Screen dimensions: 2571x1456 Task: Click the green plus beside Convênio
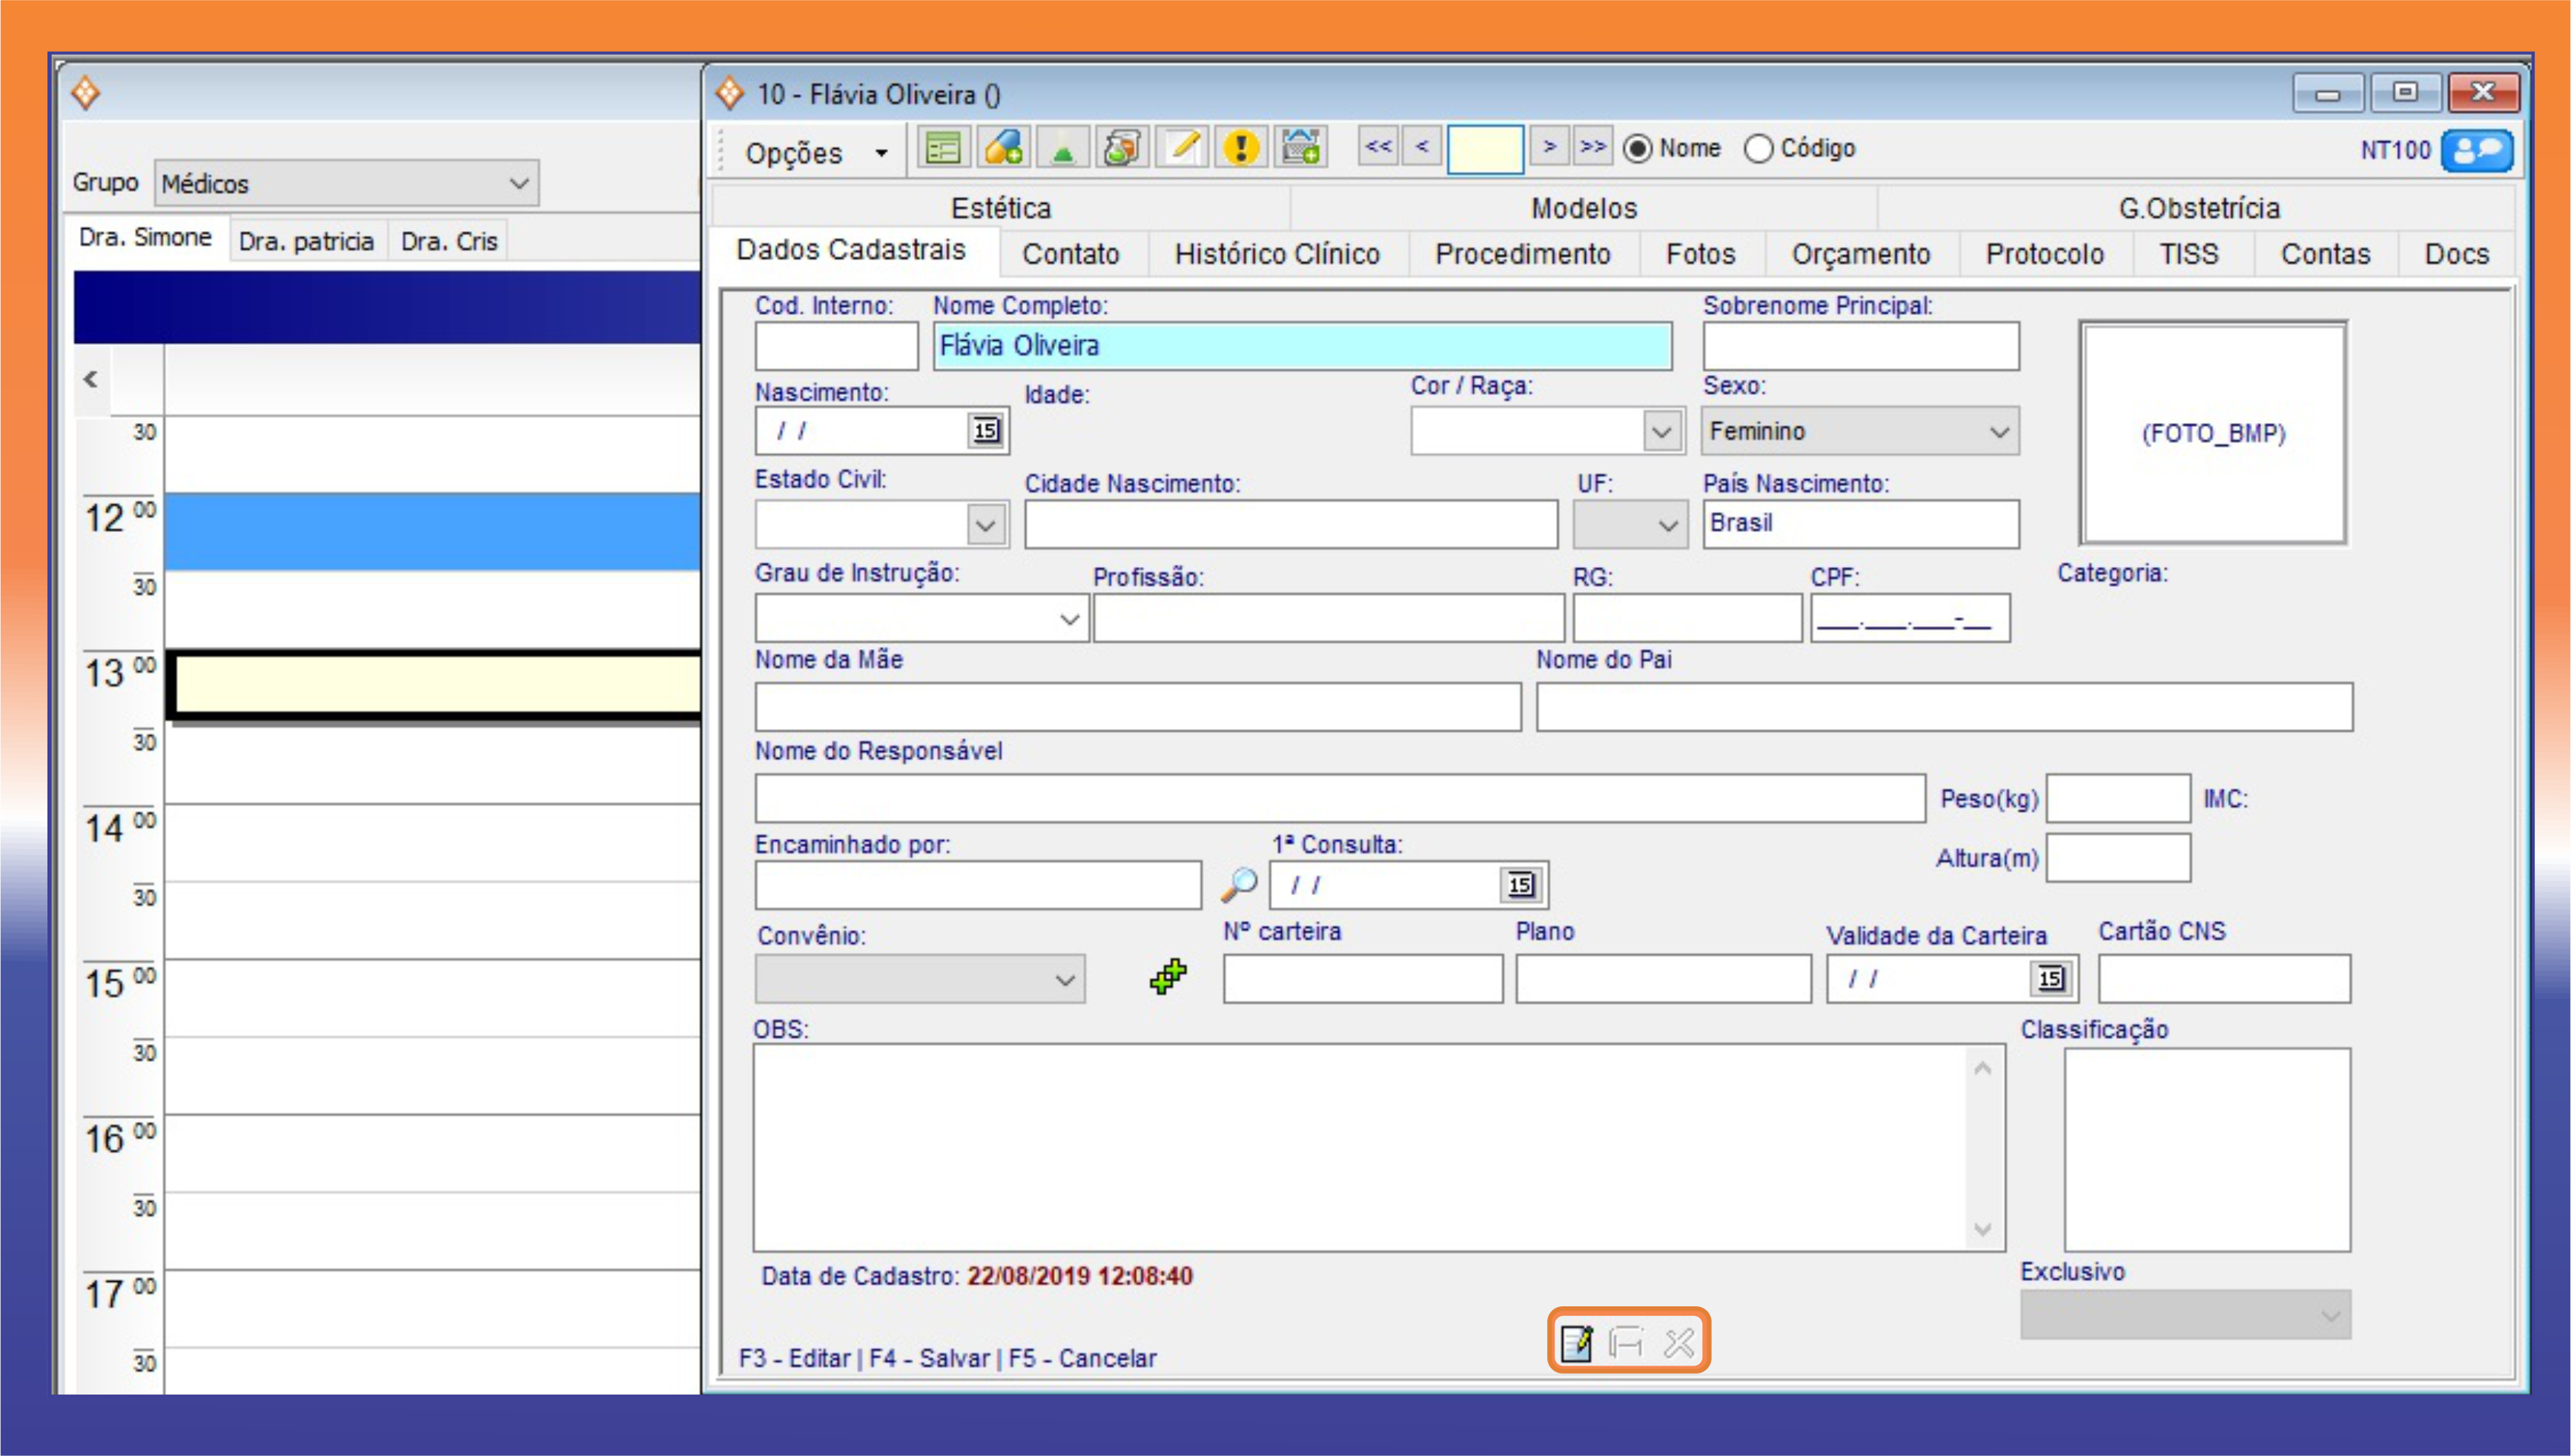click(1168, 976)
